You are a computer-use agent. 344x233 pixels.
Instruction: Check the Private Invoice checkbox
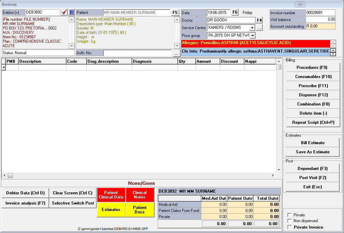point(289,227)
